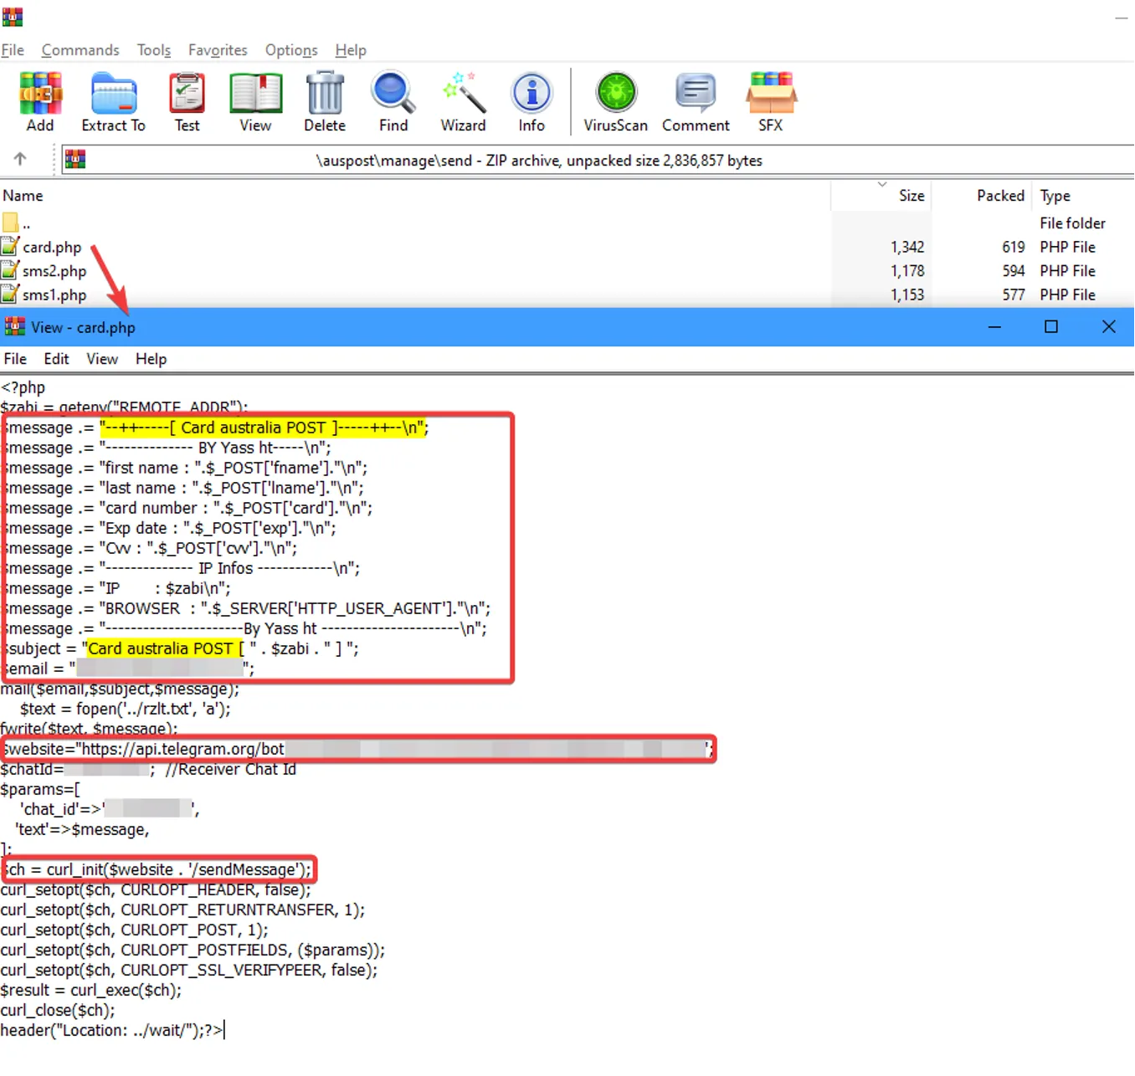Go up one folder level arrow
This screenshot has width=1135, height=1076.
click(20, 159)
